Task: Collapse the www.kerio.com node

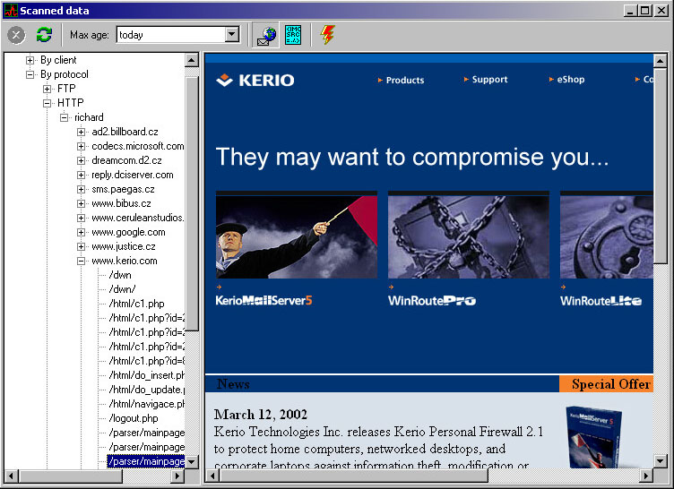Action: point(81,261)
